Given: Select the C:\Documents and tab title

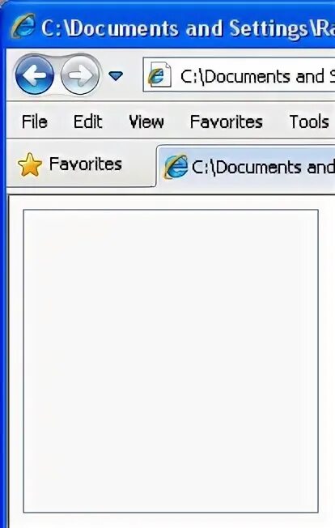Looking at the screenshot, I should (263, 167).
